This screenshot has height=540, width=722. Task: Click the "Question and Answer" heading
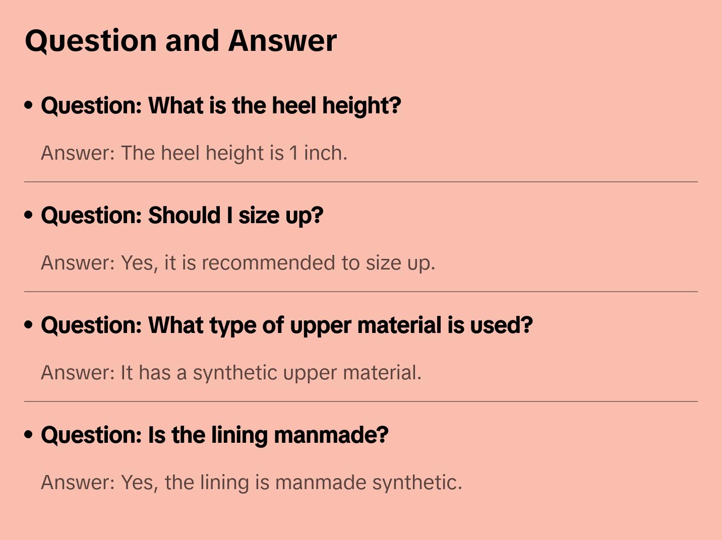180,41
